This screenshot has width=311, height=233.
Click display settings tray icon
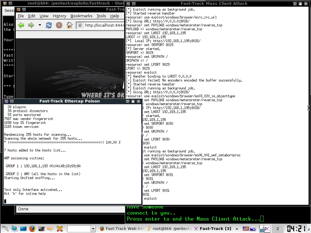click(253, 229)
